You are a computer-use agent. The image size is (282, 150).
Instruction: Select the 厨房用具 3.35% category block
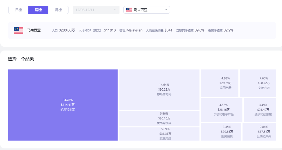click(x=221, y=132)
